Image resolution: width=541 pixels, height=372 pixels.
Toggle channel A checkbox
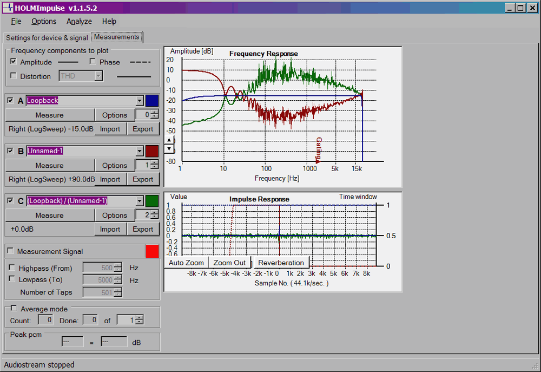(10, 101)
